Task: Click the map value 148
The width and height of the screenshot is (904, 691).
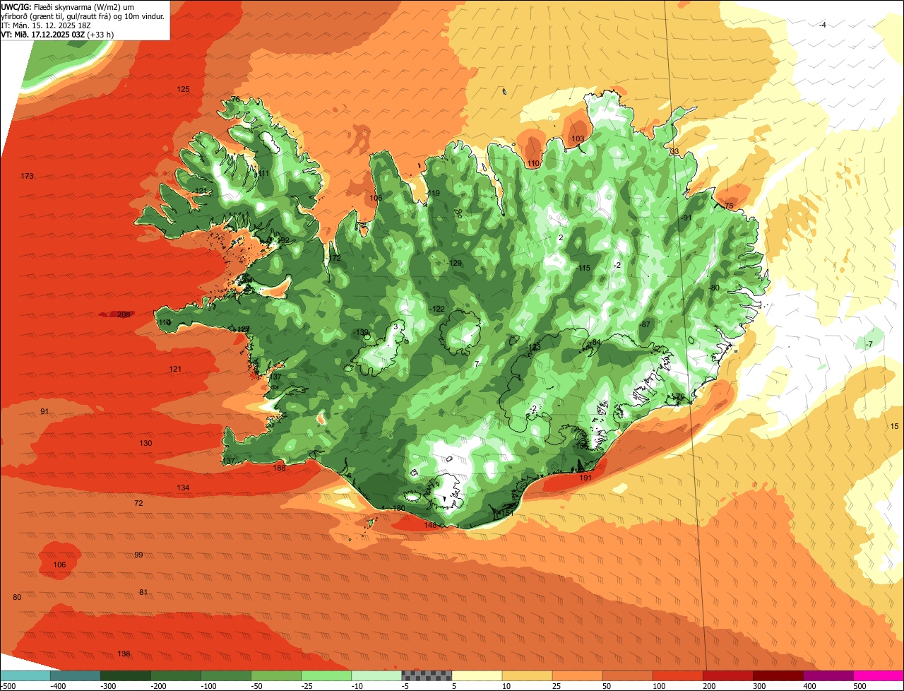Action: 431,525
